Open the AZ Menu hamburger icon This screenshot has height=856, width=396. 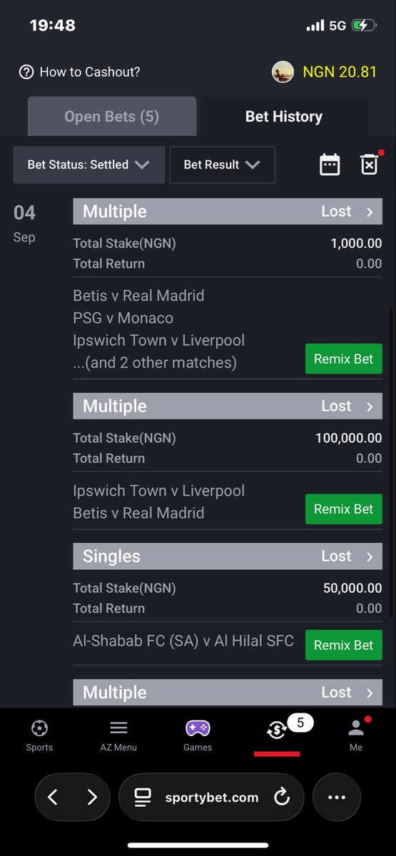click(x=118, y=728)
